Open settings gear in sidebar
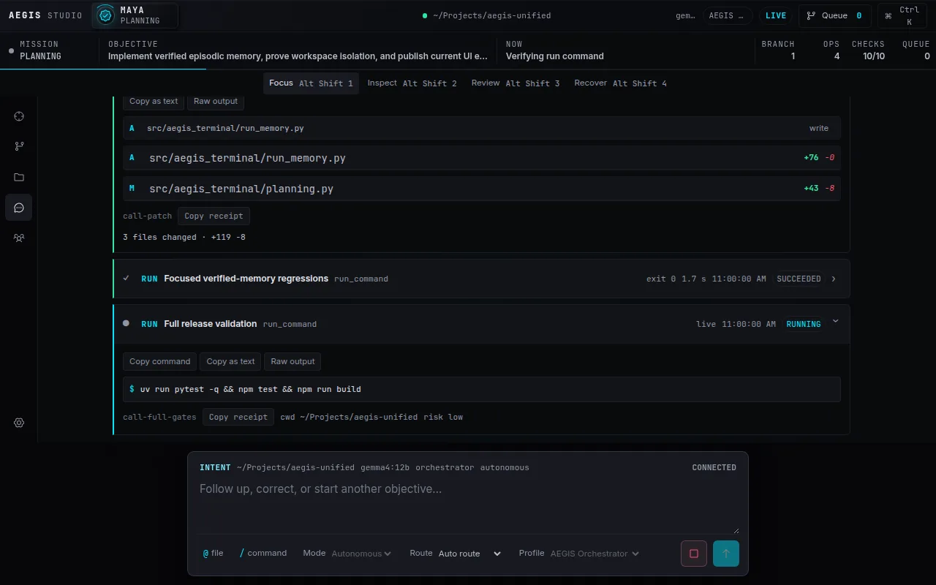The height and width of the screenshot is (585, 936). pos(19,423)
